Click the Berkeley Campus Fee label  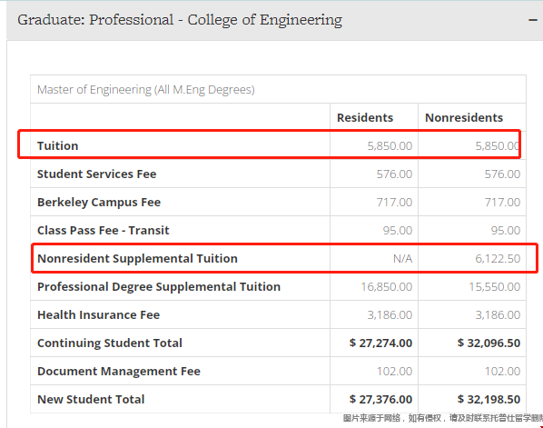pyautogui.click(x=99, y=202)
